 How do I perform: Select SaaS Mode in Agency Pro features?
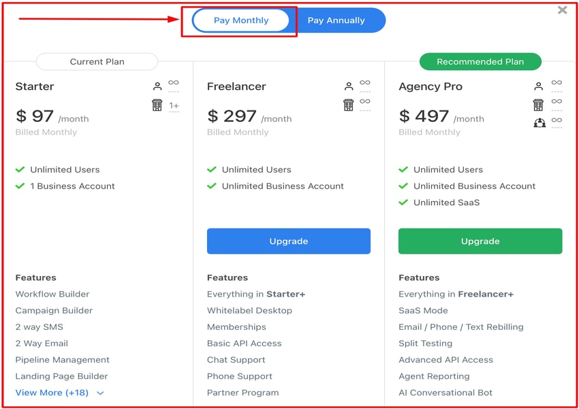(423, 311)
